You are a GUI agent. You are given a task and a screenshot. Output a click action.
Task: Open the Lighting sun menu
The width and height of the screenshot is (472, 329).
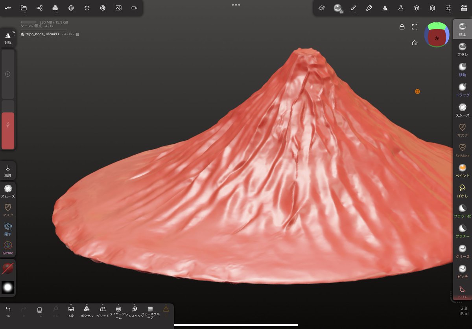coord(87,8)
